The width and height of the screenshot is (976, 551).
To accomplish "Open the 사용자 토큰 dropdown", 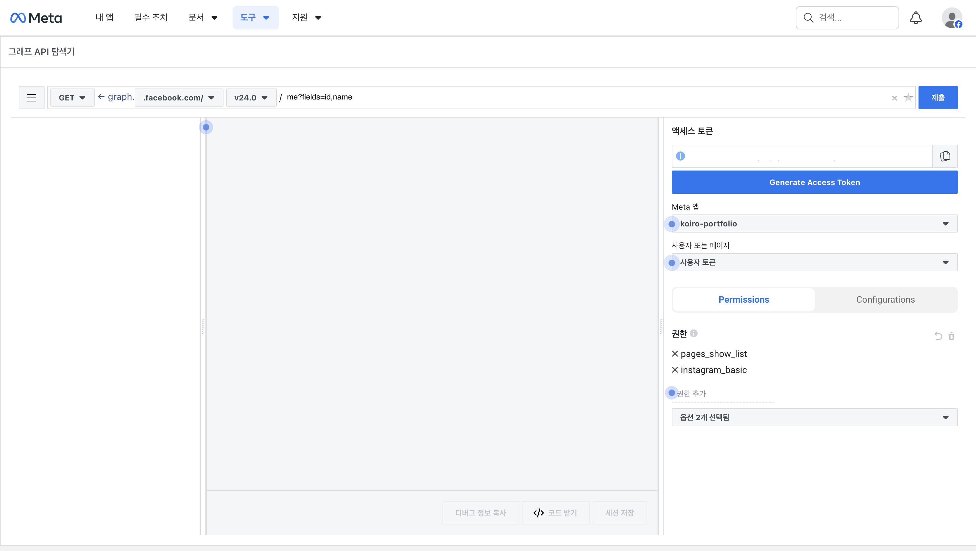I will point(814,262).
